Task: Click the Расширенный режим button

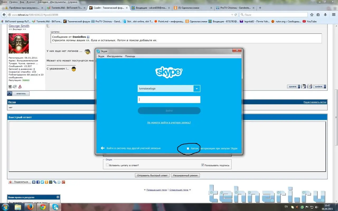Action: coord(185,175)
